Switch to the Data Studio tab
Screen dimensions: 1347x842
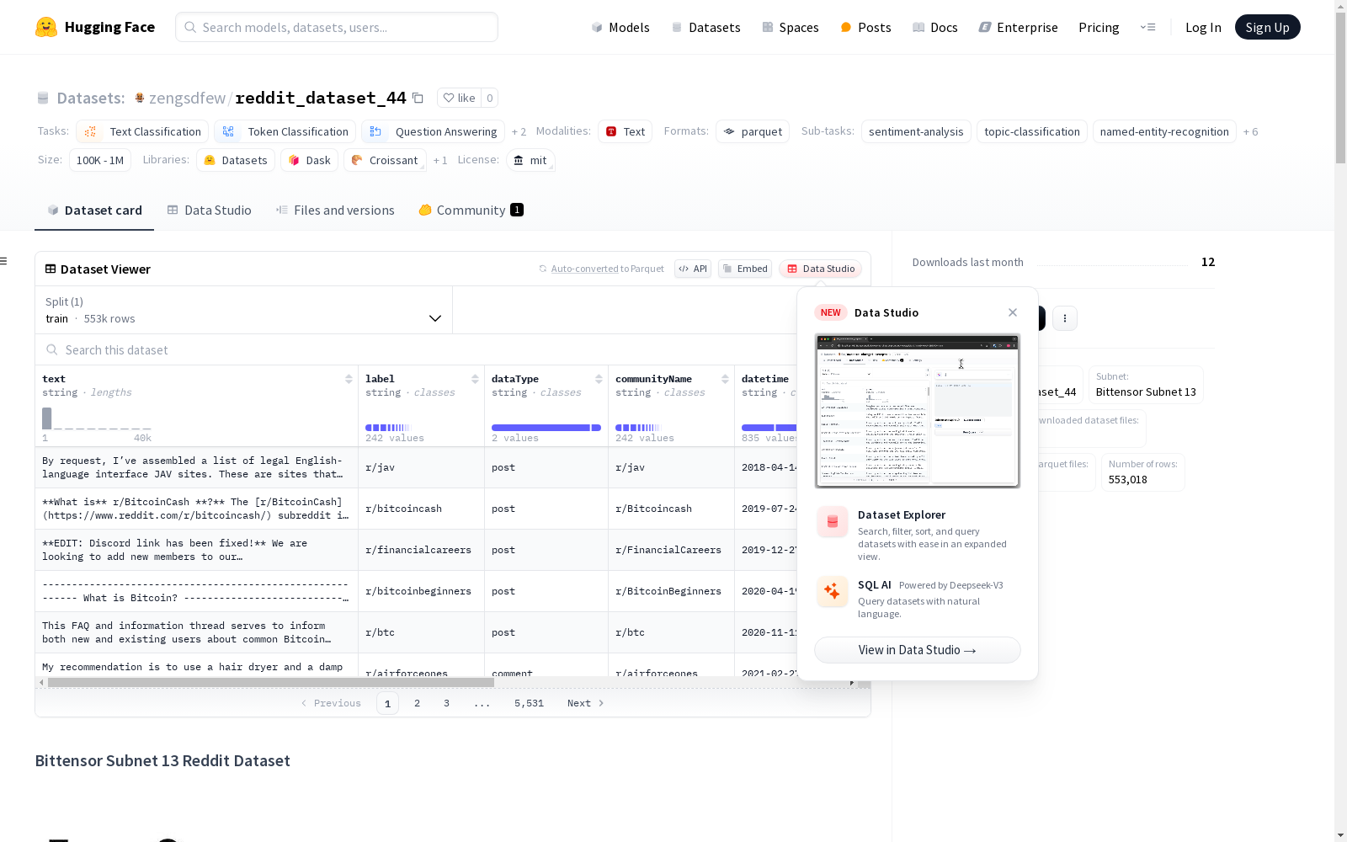click(210, 210)
